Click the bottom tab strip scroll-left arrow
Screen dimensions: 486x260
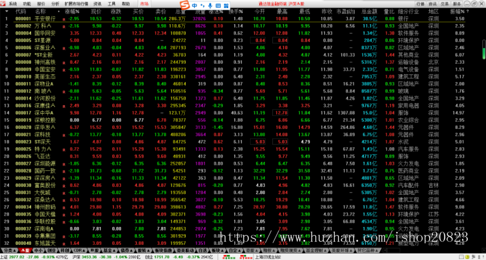(385, 250)
